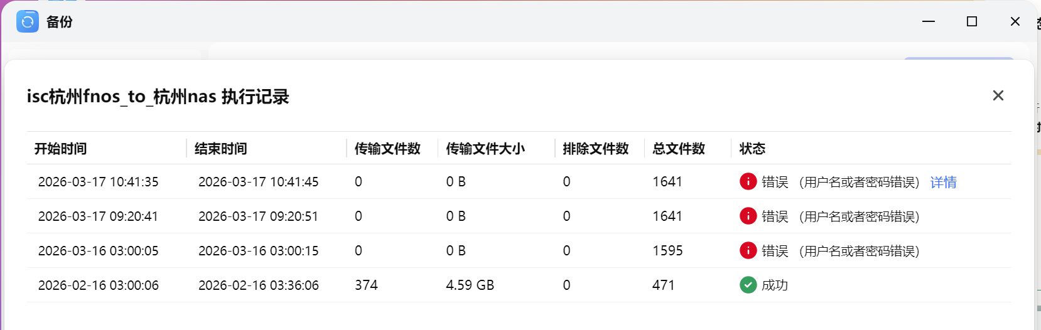Close the execution records dialog

[x=998, y=95]
